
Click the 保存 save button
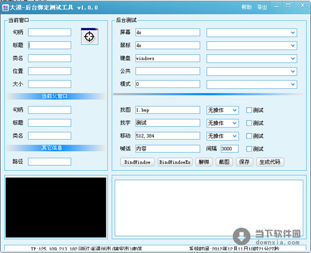coord(244,162)
